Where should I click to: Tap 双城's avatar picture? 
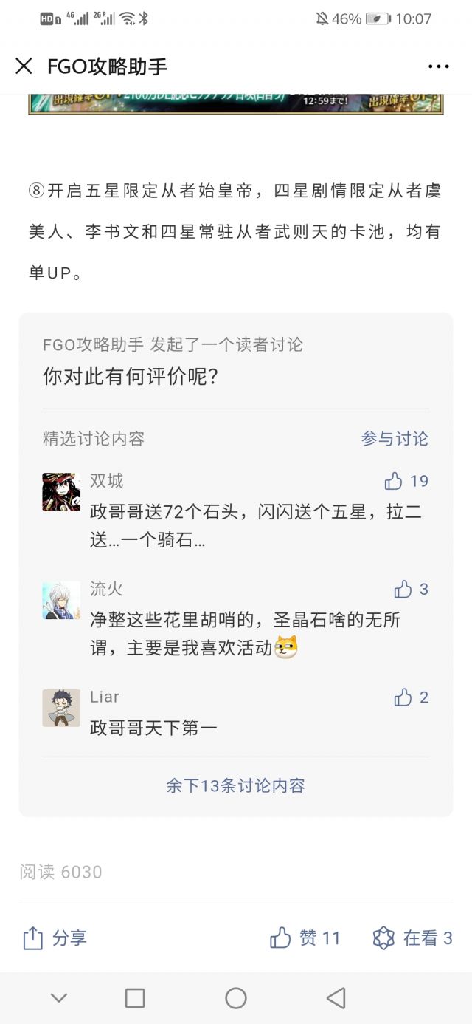pyautogui.click(x=61, y=492)
